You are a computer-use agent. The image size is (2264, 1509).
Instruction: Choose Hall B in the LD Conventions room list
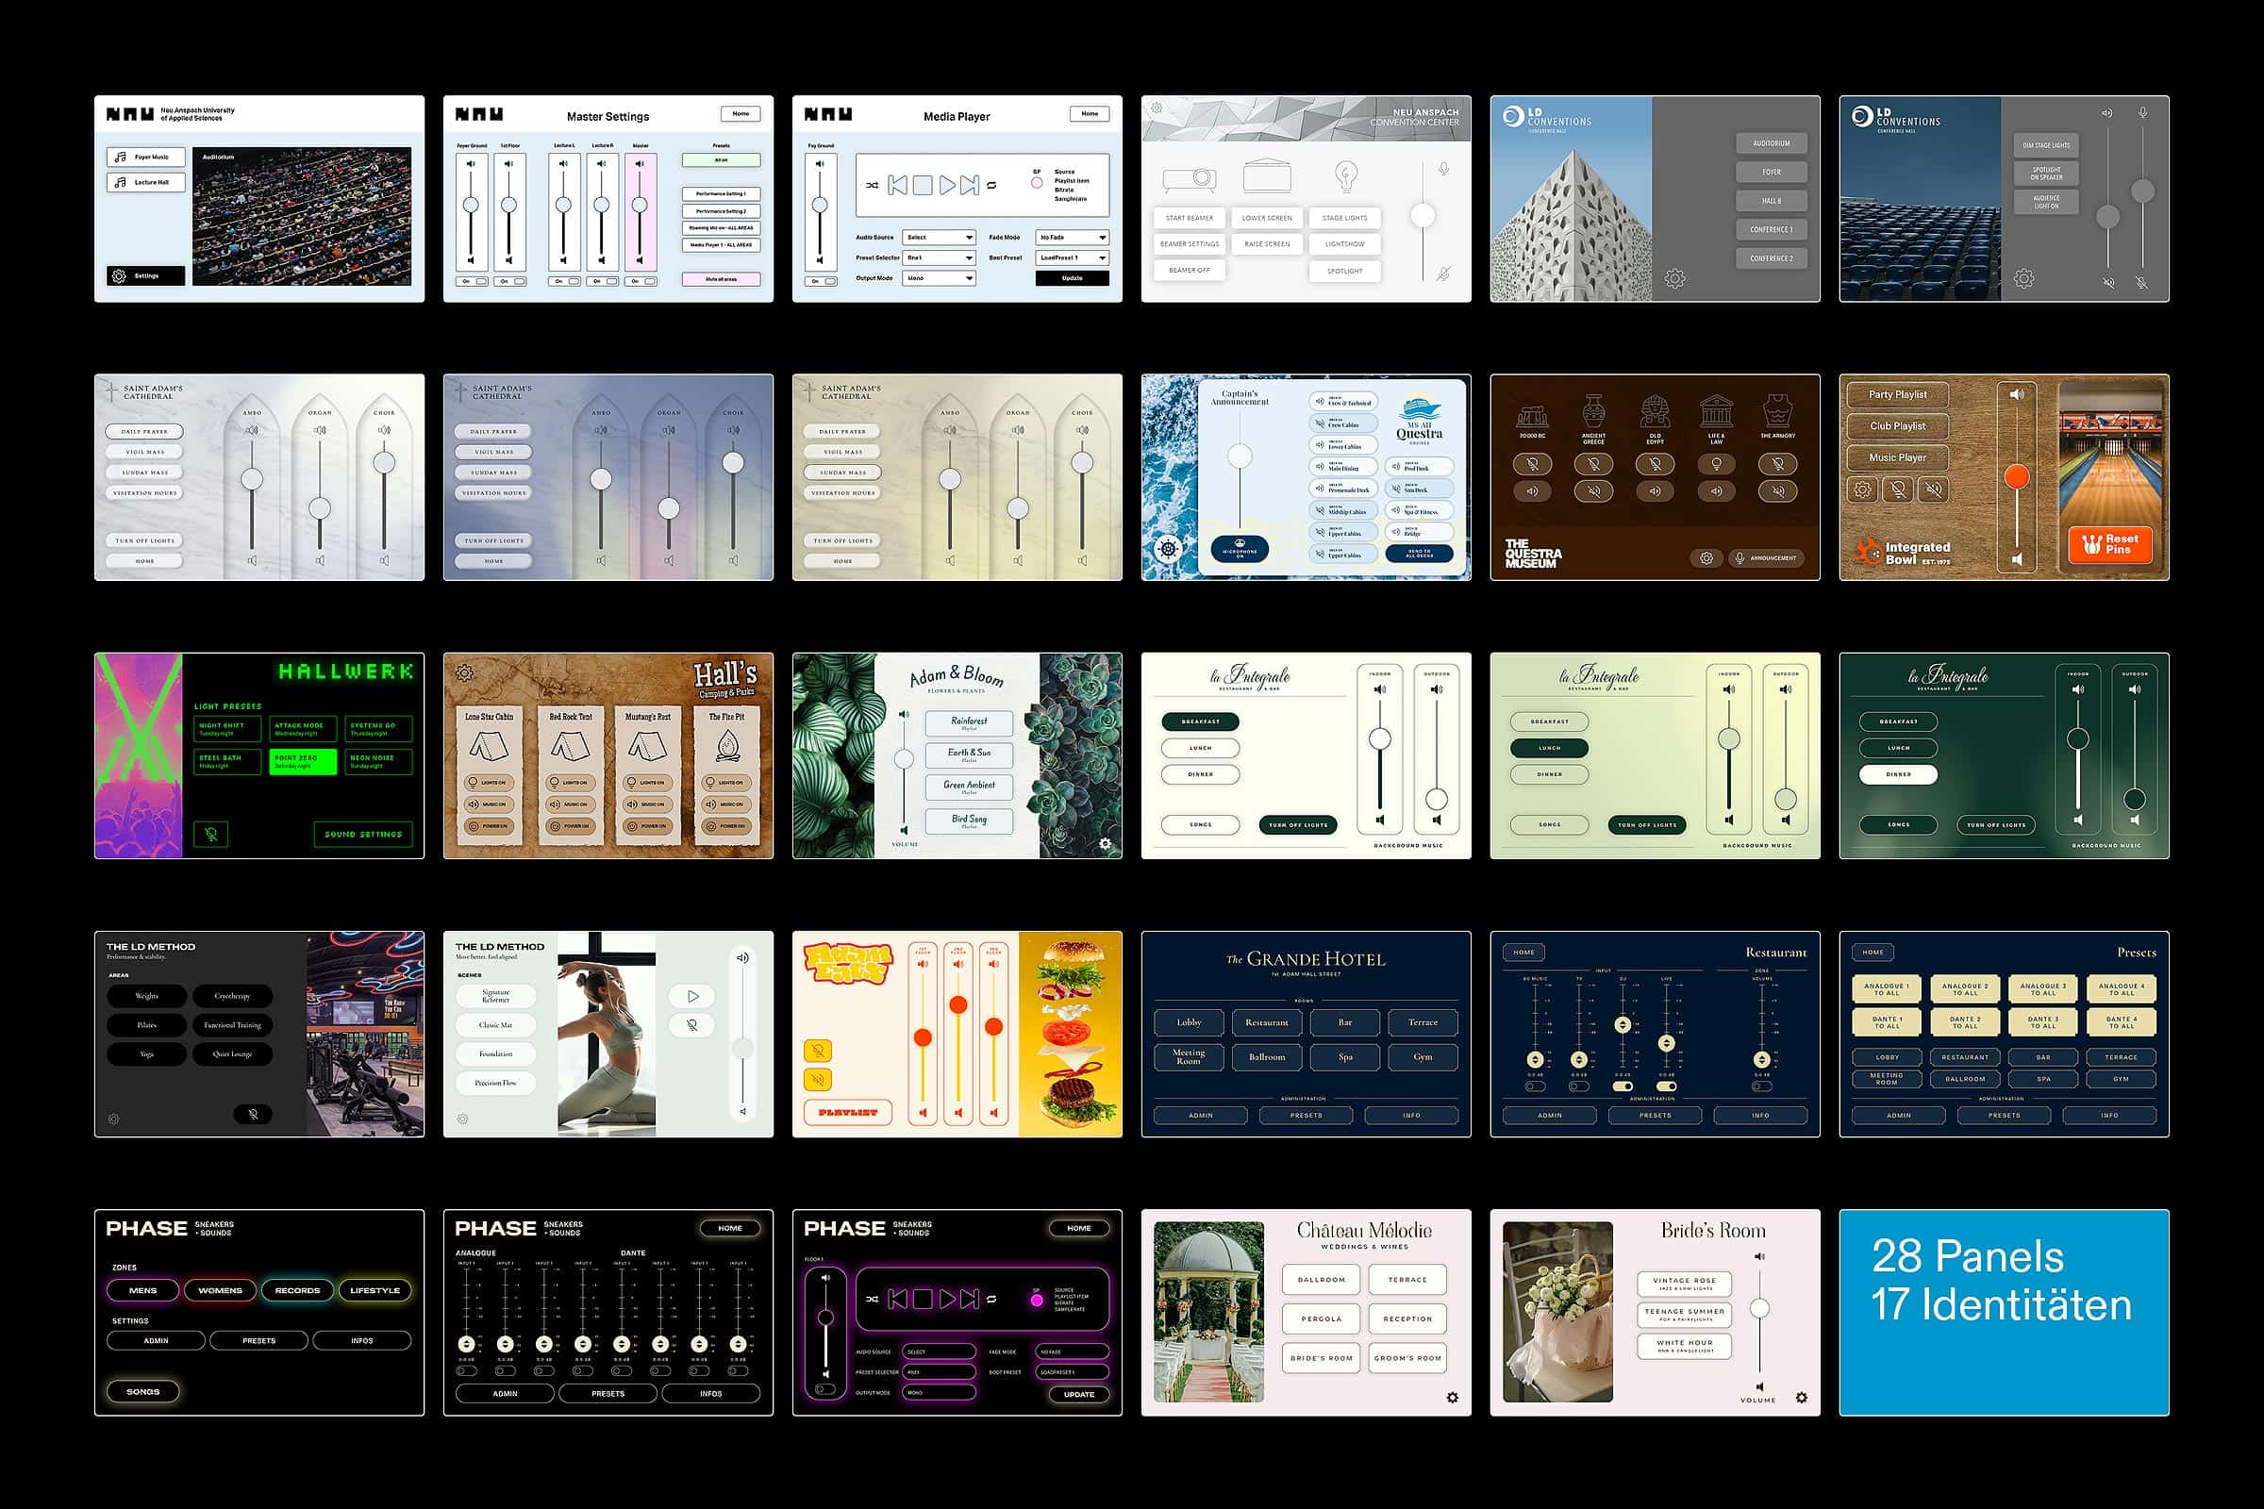tap(1772, 201)
